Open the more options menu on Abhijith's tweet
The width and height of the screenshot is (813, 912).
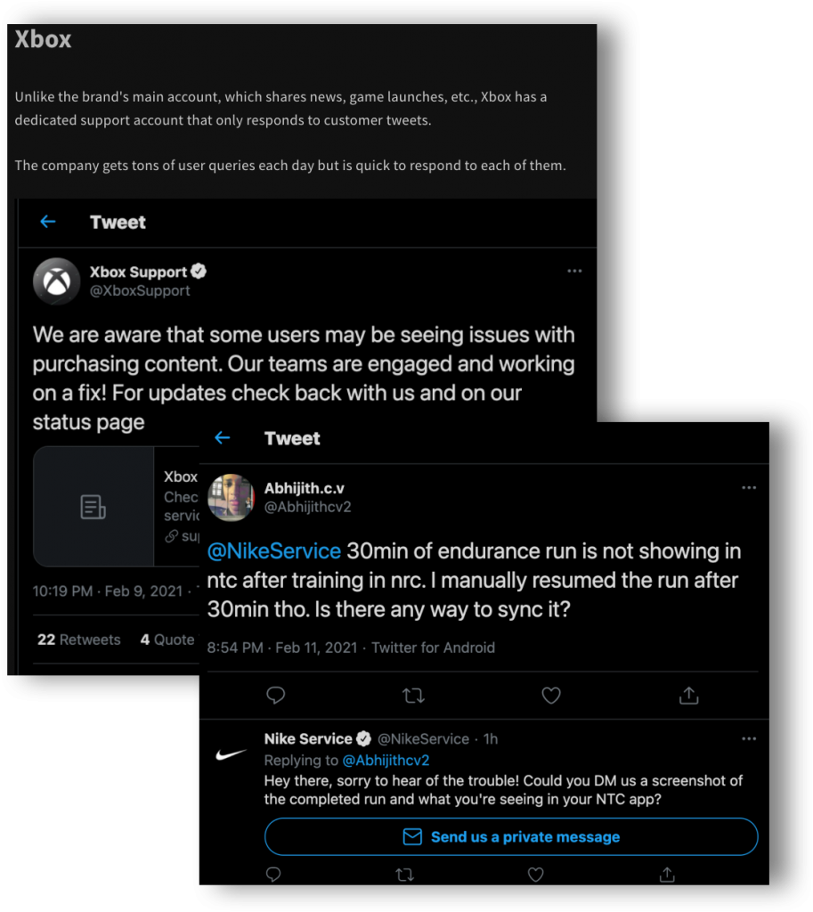pyautogui.click(x=749, y=488)
